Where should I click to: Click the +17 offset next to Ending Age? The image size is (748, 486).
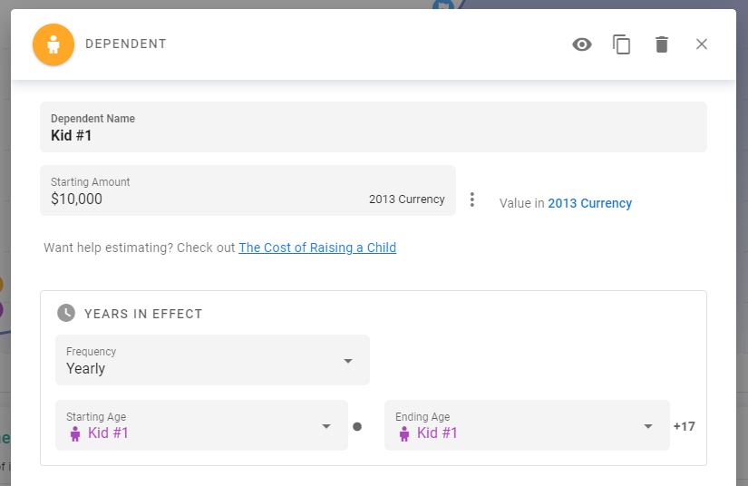click(x=685, y=426)
